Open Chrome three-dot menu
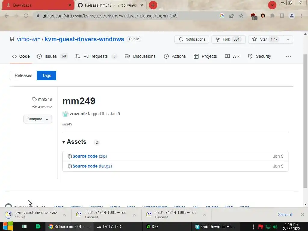This screenshot has height=231, width=308. click(x=301, y=16)
